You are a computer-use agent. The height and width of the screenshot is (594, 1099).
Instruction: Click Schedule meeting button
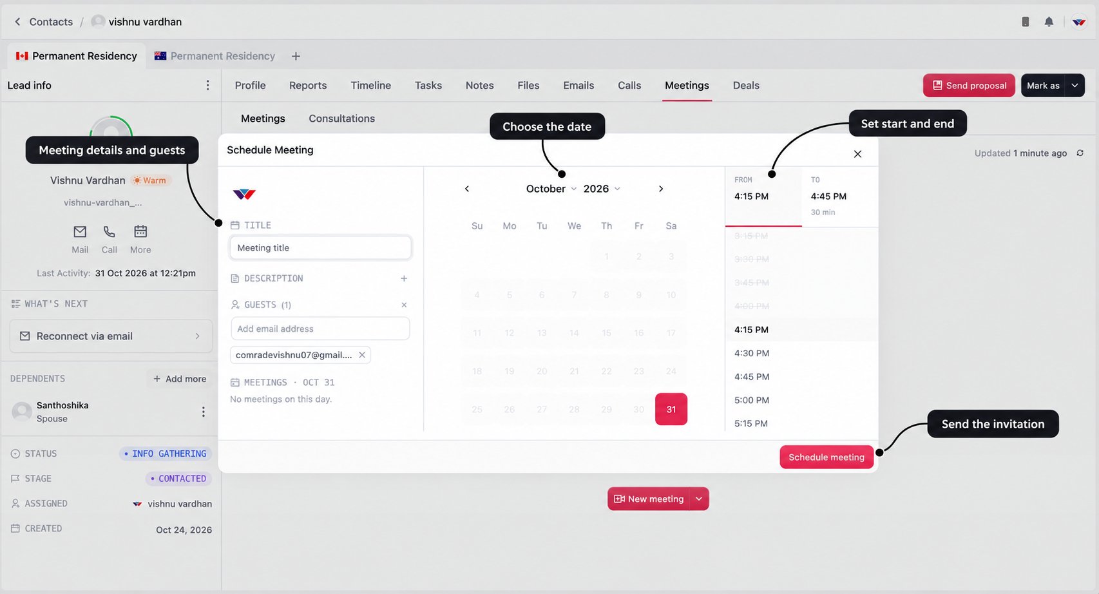click(x=827, y=457)
